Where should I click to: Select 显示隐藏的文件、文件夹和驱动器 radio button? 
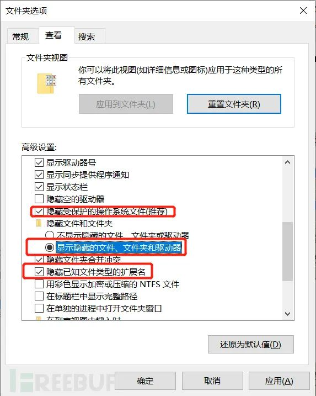pyautogui.click(x=50, y=247)
